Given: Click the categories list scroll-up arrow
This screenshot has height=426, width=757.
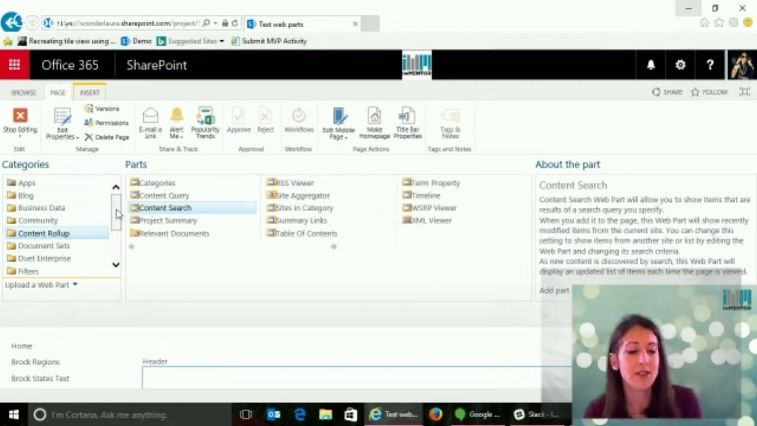Looking at the screenshot, I should 115,188.
